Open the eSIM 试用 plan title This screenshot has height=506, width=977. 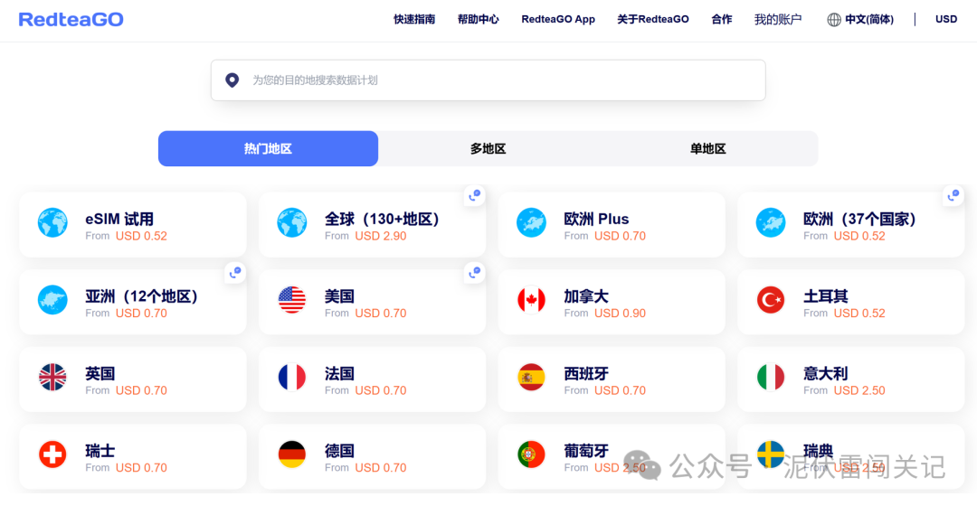[119, 219]
